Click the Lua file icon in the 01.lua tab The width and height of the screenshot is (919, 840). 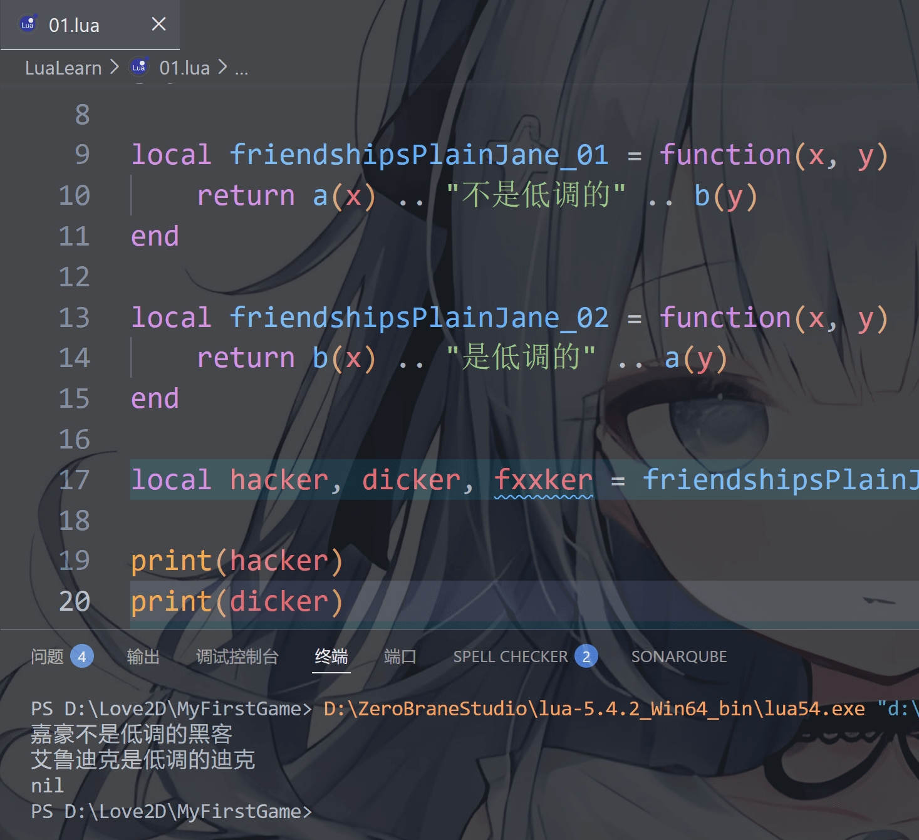pyautogui.click(x=28, y=24)
